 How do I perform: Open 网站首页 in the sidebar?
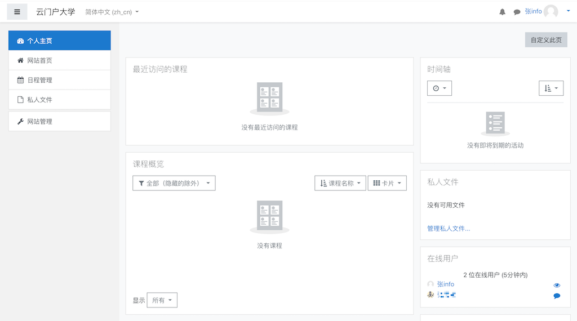(60, 60)
